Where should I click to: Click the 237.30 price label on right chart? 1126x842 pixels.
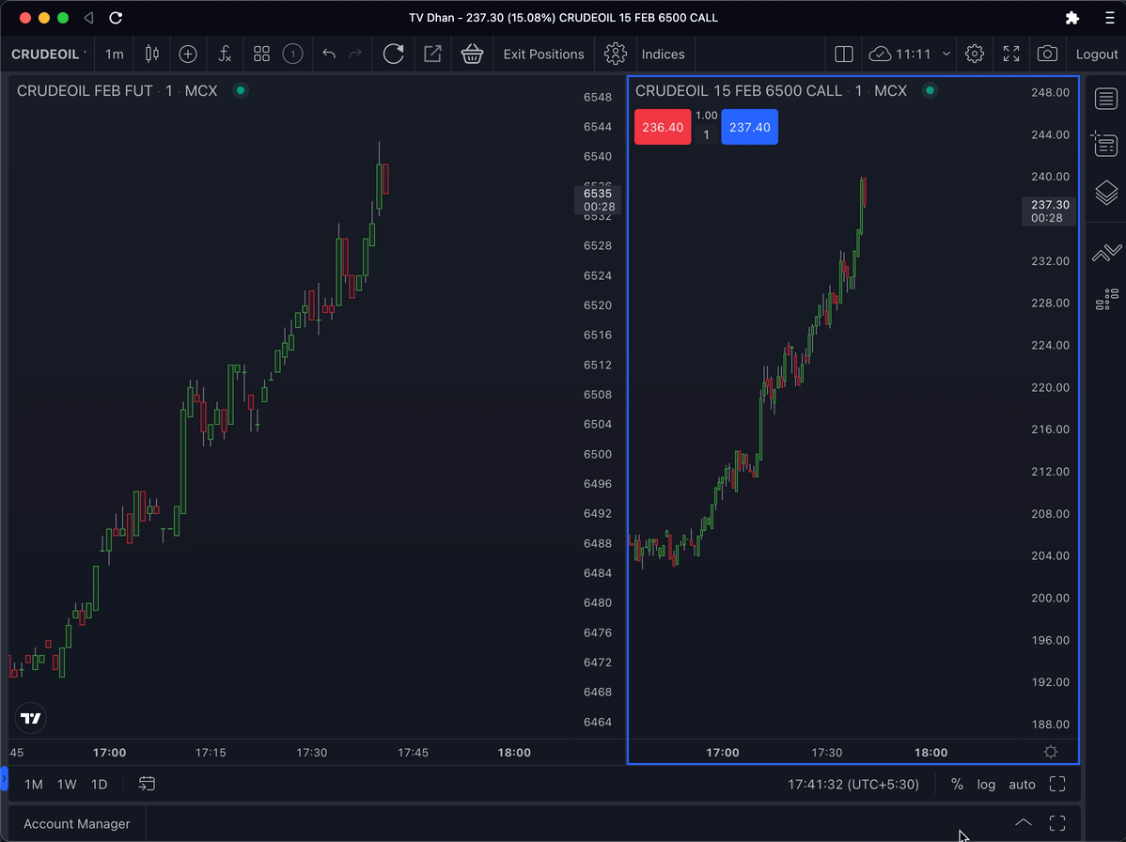pyautogui.click(x=1049, y=211)
